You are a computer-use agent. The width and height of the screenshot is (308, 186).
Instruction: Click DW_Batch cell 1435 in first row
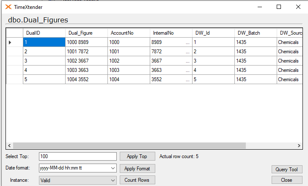256,42
